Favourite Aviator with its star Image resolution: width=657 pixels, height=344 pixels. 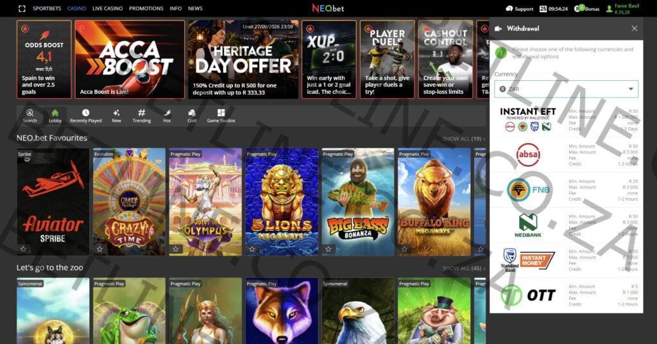24,249
